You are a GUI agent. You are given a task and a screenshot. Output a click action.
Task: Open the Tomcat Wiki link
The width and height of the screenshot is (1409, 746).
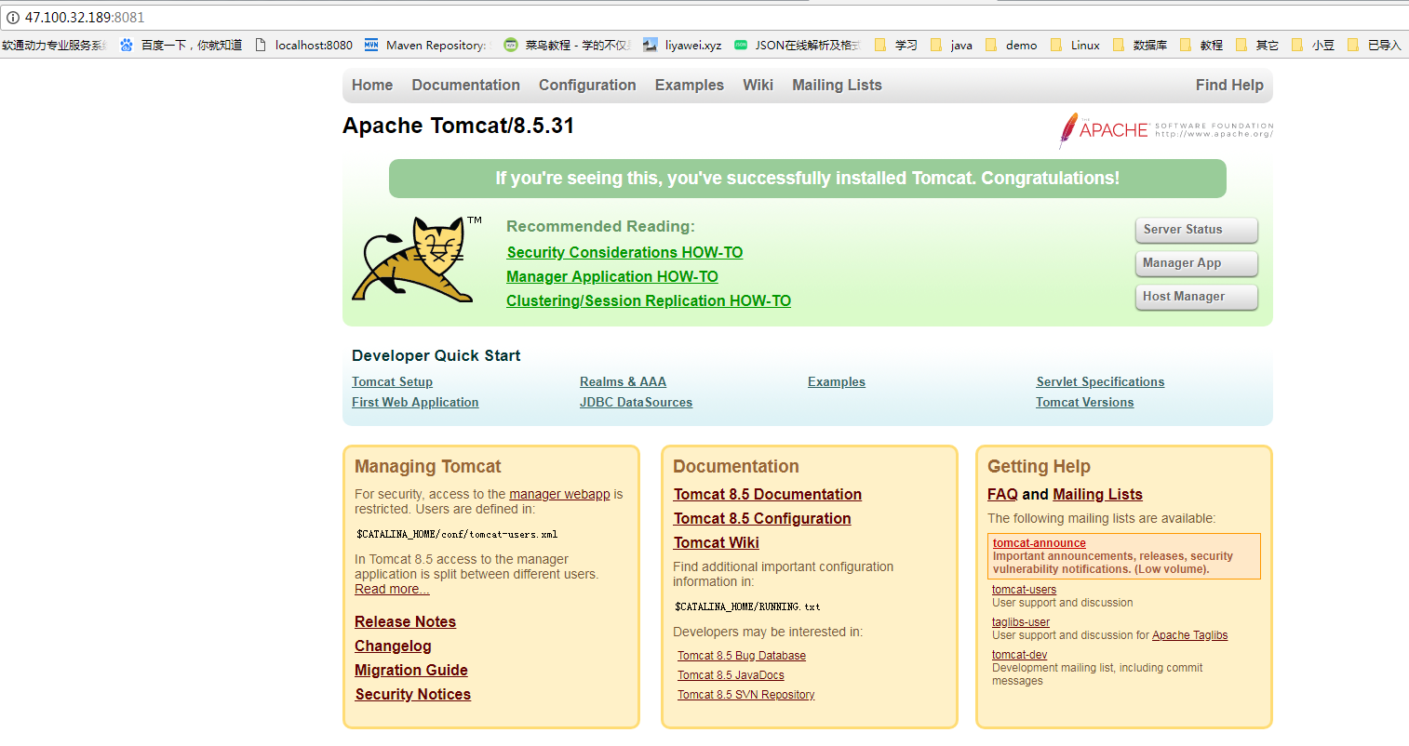click(717, 542)
